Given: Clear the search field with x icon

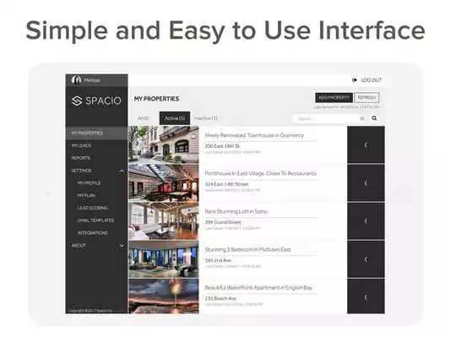Looking at the screenshot, I should pyautogui.click(x=362, y=118).
